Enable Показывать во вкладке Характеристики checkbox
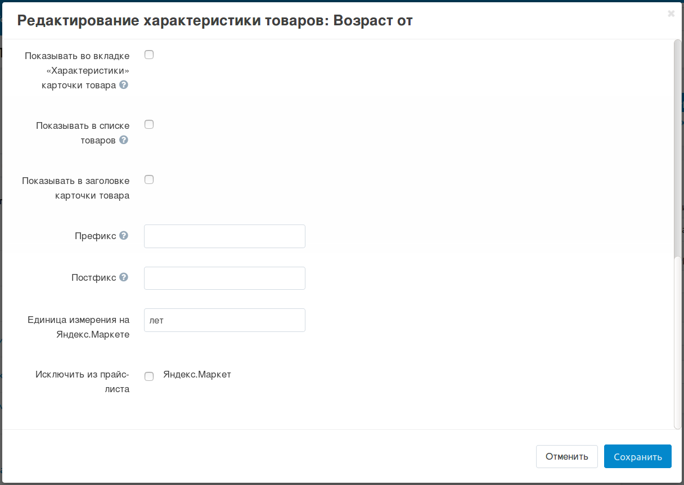 [x=149, y=55]
